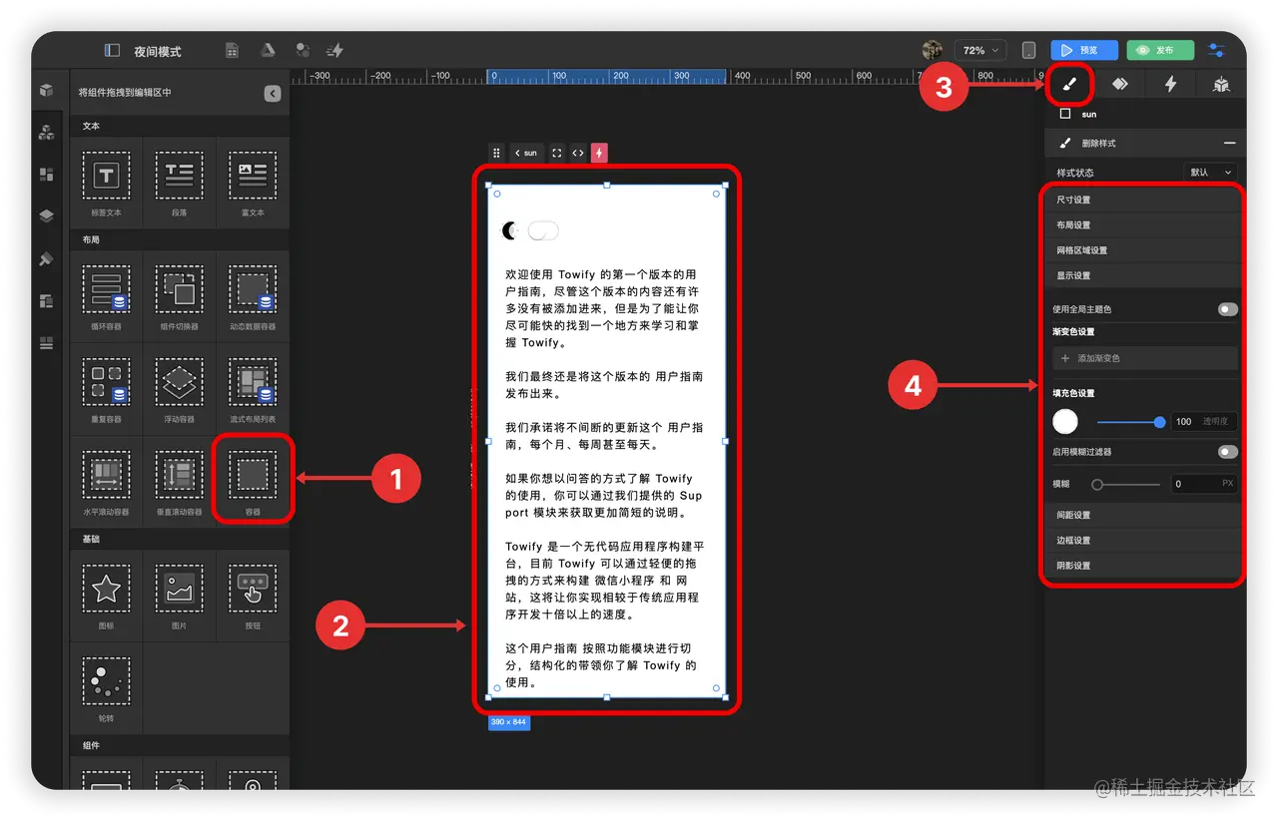Click the code brackets icon above canvas

pyautogui.click(x=578, y=153)
